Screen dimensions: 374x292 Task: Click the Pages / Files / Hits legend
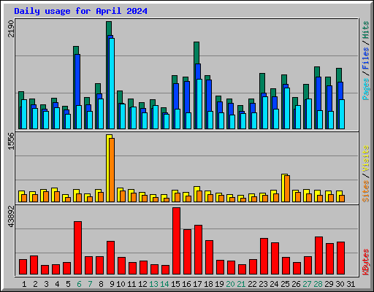click(x=365, y=61)
